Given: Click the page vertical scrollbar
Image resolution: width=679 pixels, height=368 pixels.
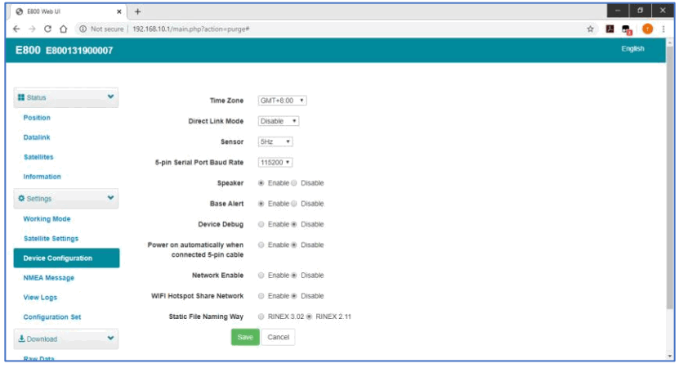Looking at the screenshot, I should pos(670,179).
